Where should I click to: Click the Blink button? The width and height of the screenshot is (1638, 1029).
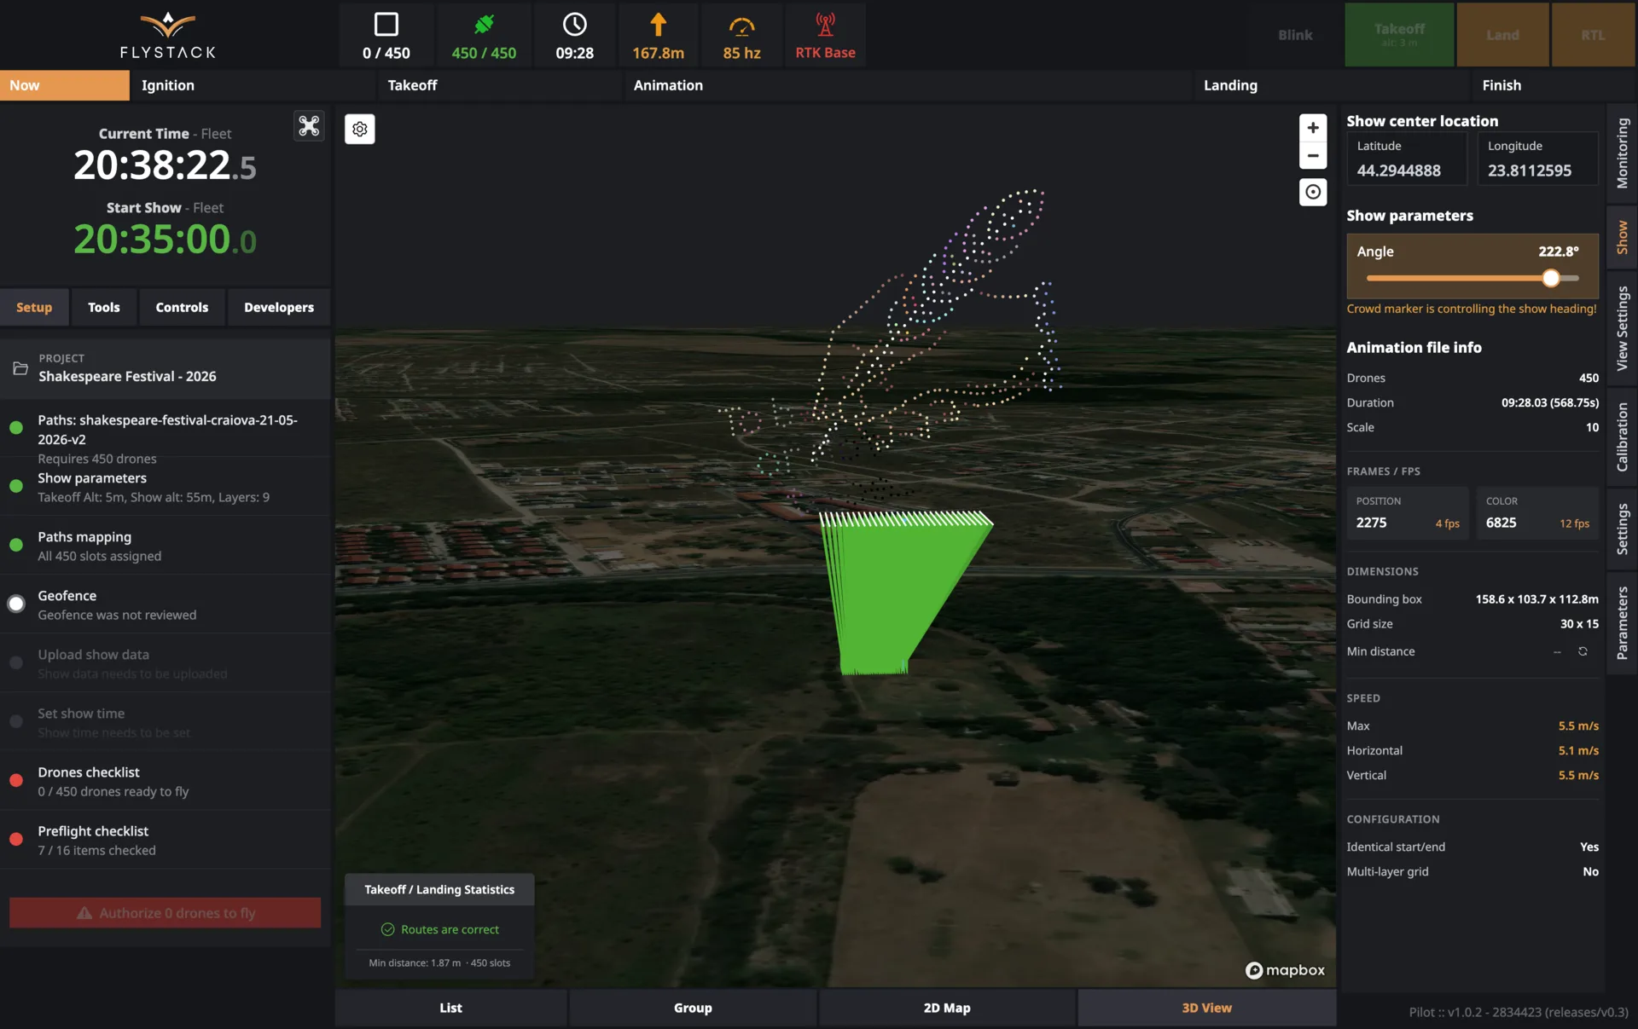(x=1295, y=35)
